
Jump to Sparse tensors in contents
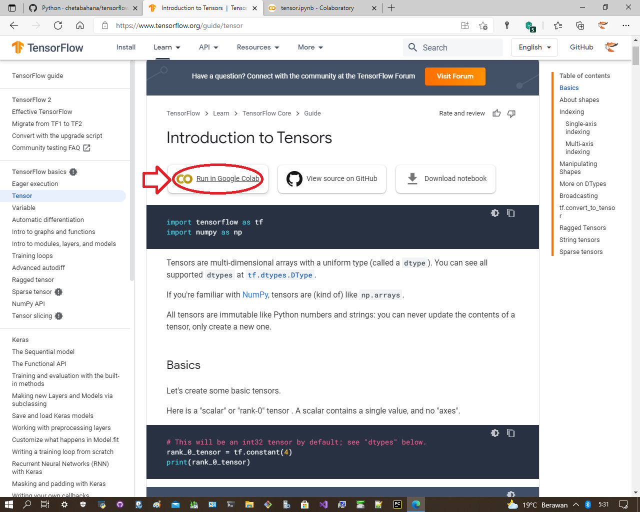tap(581, 252)
